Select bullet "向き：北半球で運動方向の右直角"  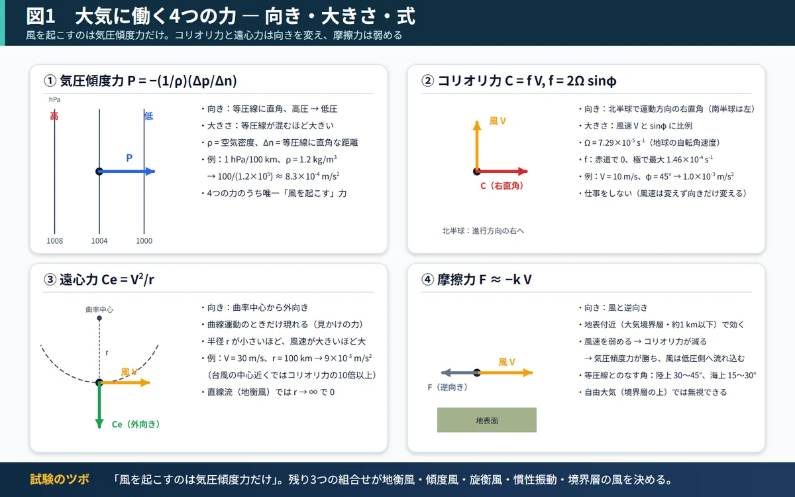(666, 109)
